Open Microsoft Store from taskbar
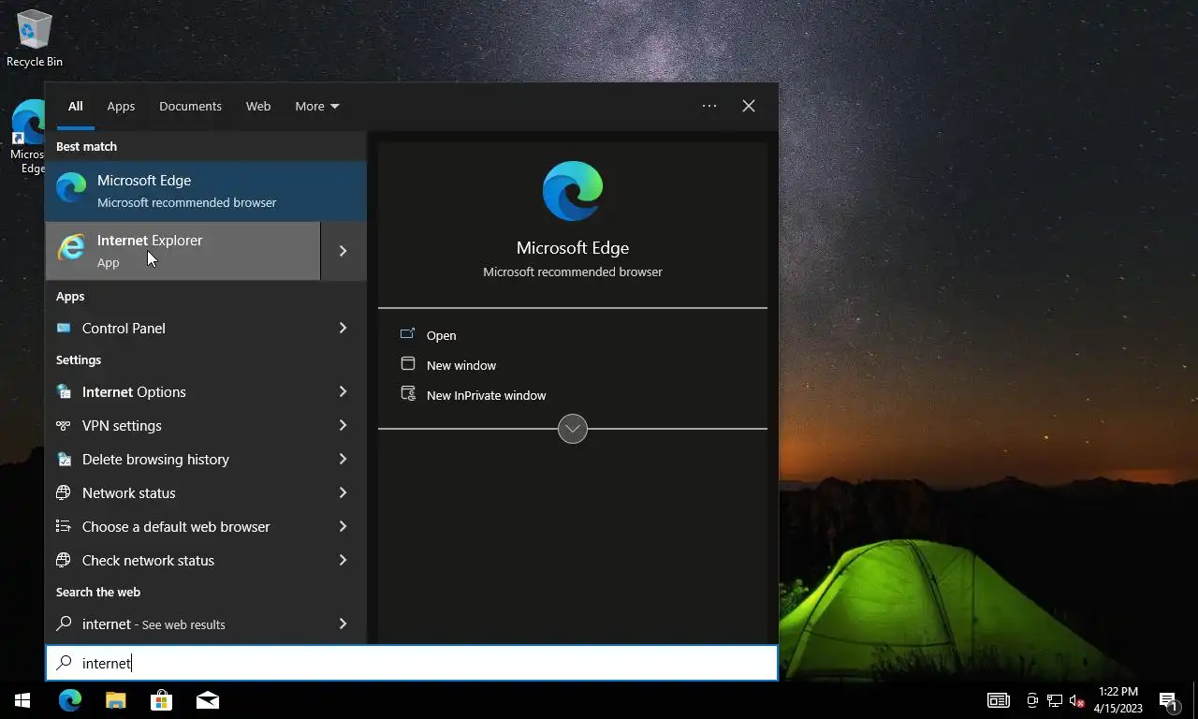The image size is (1198, 719). point(161,700)
